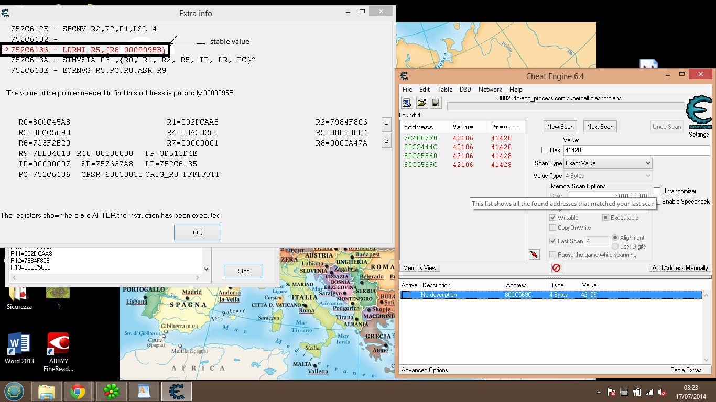Viewport: 716px width, 402px height.
Task: Open Cheat Engine Settings logo
Action: 698,116
